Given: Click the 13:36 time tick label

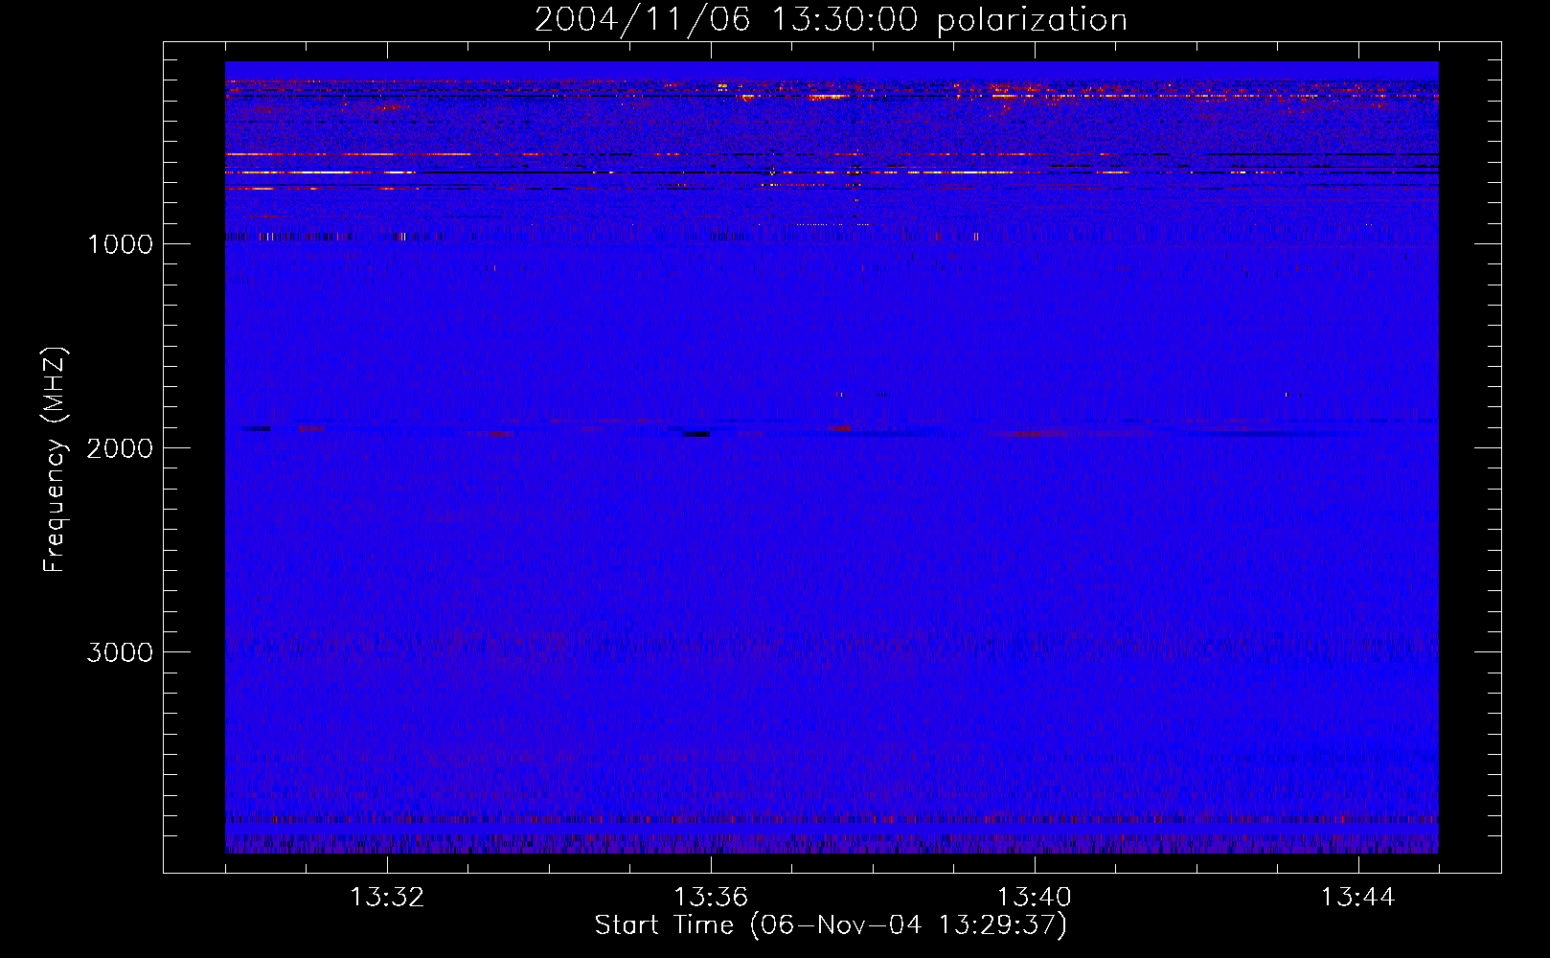Looking at the screenshot, I should (711, 898).
